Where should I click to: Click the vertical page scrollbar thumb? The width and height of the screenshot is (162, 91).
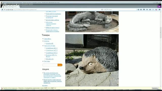coord(161,33)
